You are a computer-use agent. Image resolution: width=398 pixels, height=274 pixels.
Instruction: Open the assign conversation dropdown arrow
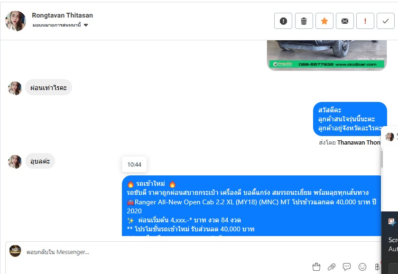click(86, 25)
